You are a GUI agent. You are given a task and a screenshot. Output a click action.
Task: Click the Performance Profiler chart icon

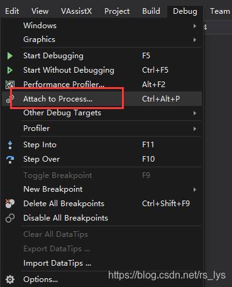(10, 85)
